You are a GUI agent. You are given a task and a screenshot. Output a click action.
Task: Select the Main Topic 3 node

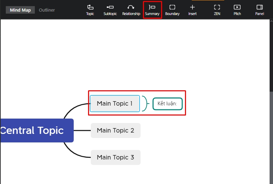(x=116, y=157)
